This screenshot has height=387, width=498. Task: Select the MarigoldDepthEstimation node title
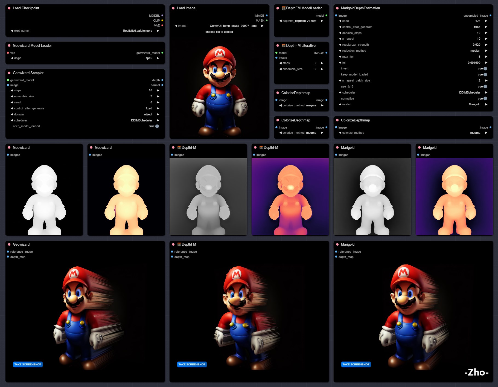pyautogui.click(x=360, y=8)
